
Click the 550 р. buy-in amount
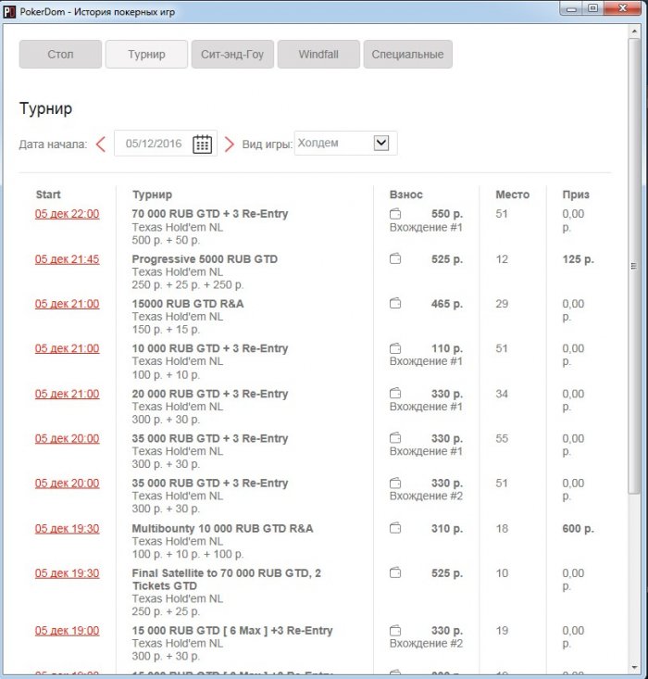coord(447,214)
